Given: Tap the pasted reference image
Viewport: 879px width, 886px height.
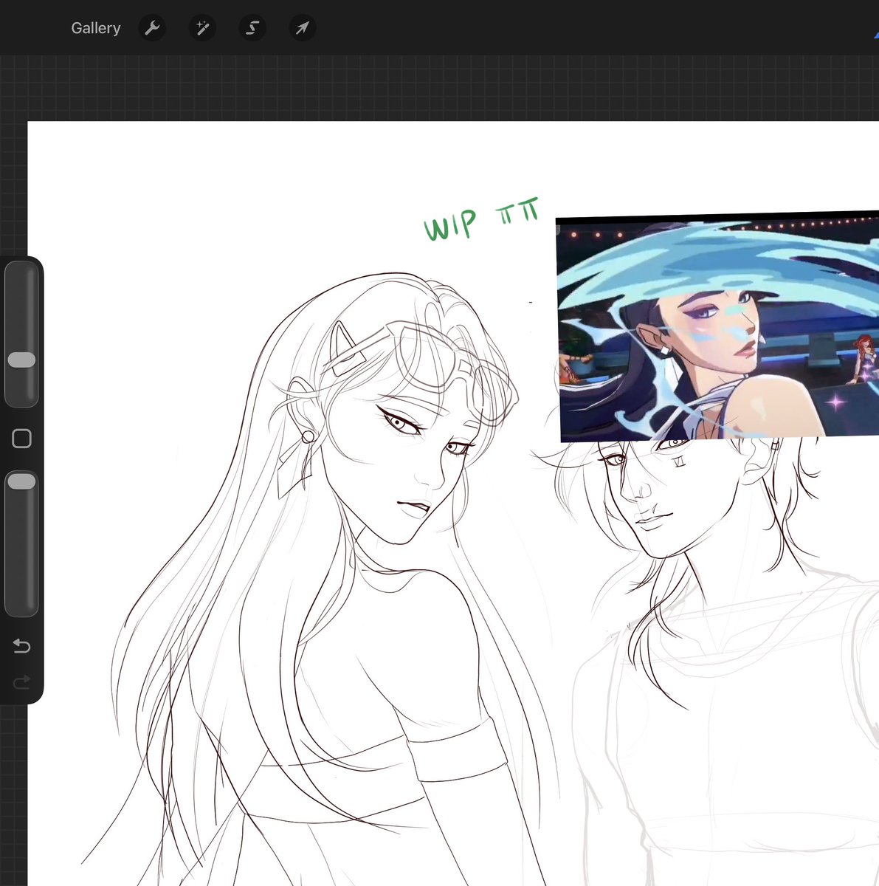Looking at the screenshot, I should tap(717, 326).
